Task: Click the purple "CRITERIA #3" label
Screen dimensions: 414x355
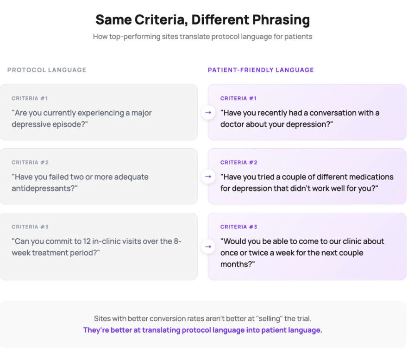Action: click(x=238, y=227)
